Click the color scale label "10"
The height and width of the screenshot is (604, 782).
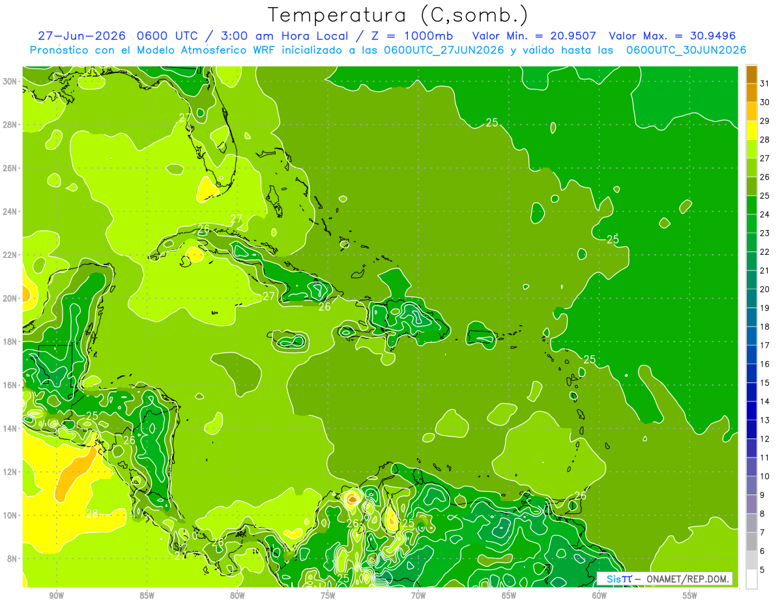click(765, 476)
